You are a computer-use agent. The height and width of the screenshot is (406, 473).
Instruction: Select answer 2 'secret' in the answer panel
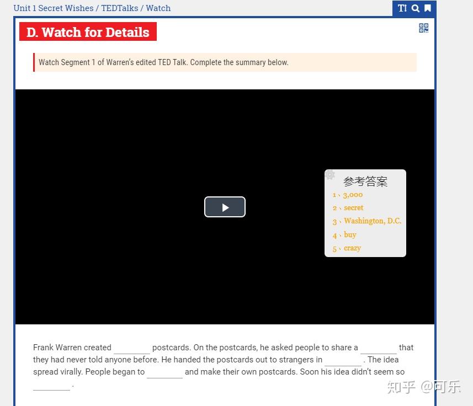353,207
